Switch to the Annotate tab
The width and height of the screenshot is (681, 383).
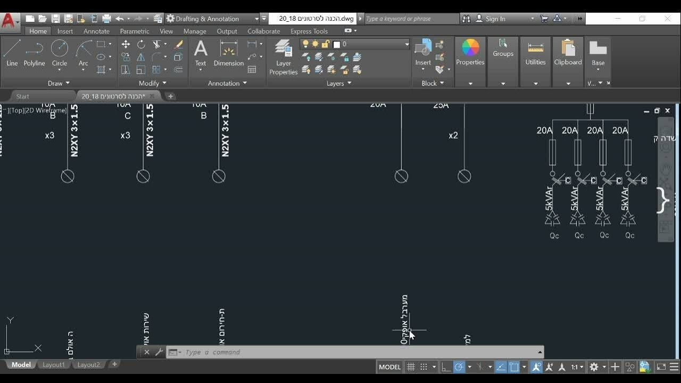click(x=96, y=31)
